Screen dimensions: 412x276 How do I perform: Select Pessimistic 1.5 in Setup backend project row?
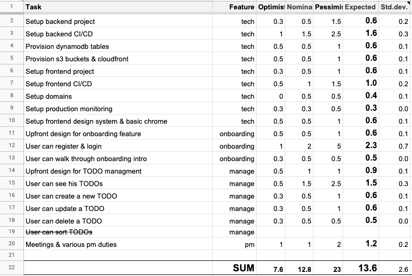328,21
